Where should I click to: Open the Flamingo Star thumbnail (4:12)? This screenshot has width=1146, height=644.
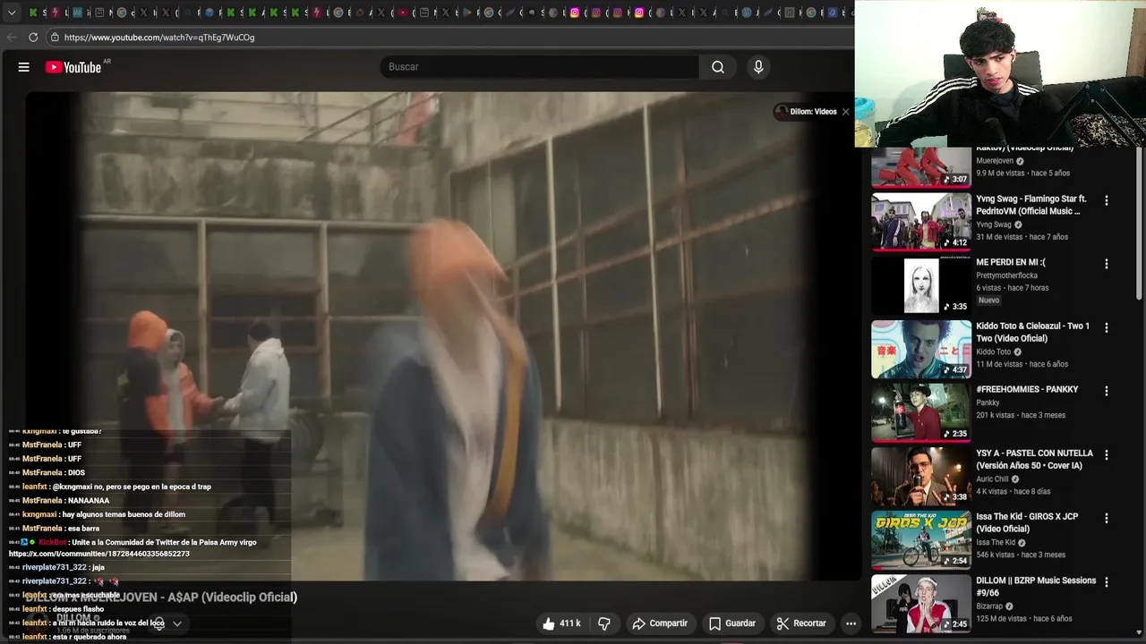(921, 222)
